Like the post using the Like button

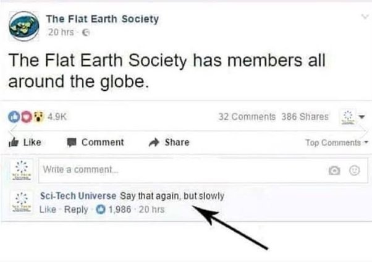click(25, 142)
